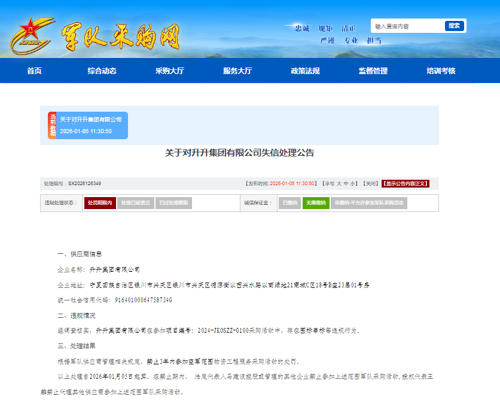This screenshot has width=500, height=402.
Task: Expand the 政策法规 navigation menu
Action: [305, 71]
